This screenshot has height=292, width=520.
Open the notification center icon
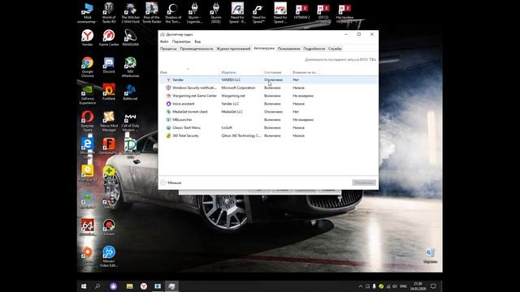433,286
